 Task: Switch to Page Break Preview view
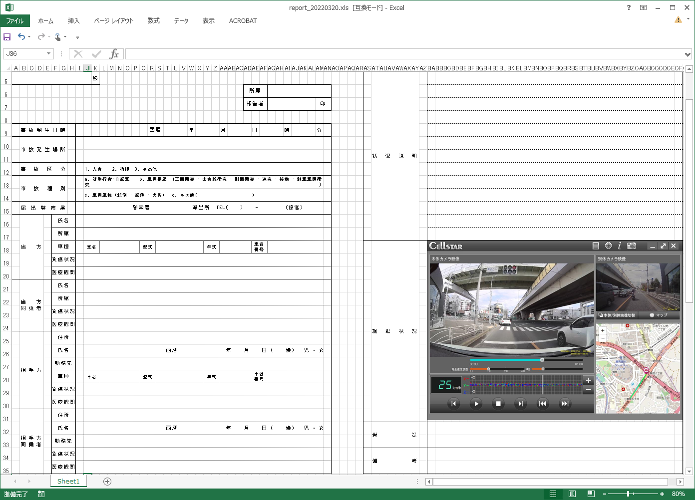[591, 494]
